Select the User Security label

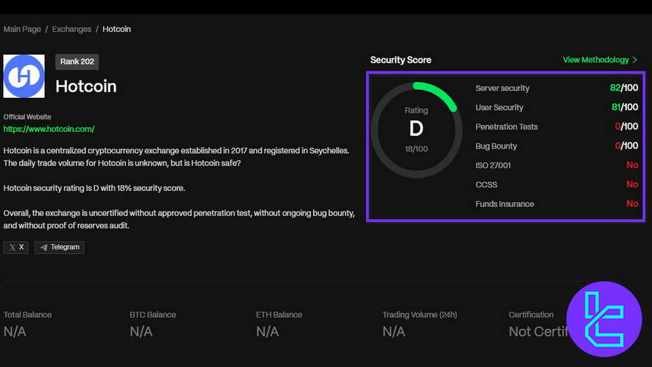click(x=500, y=108)
